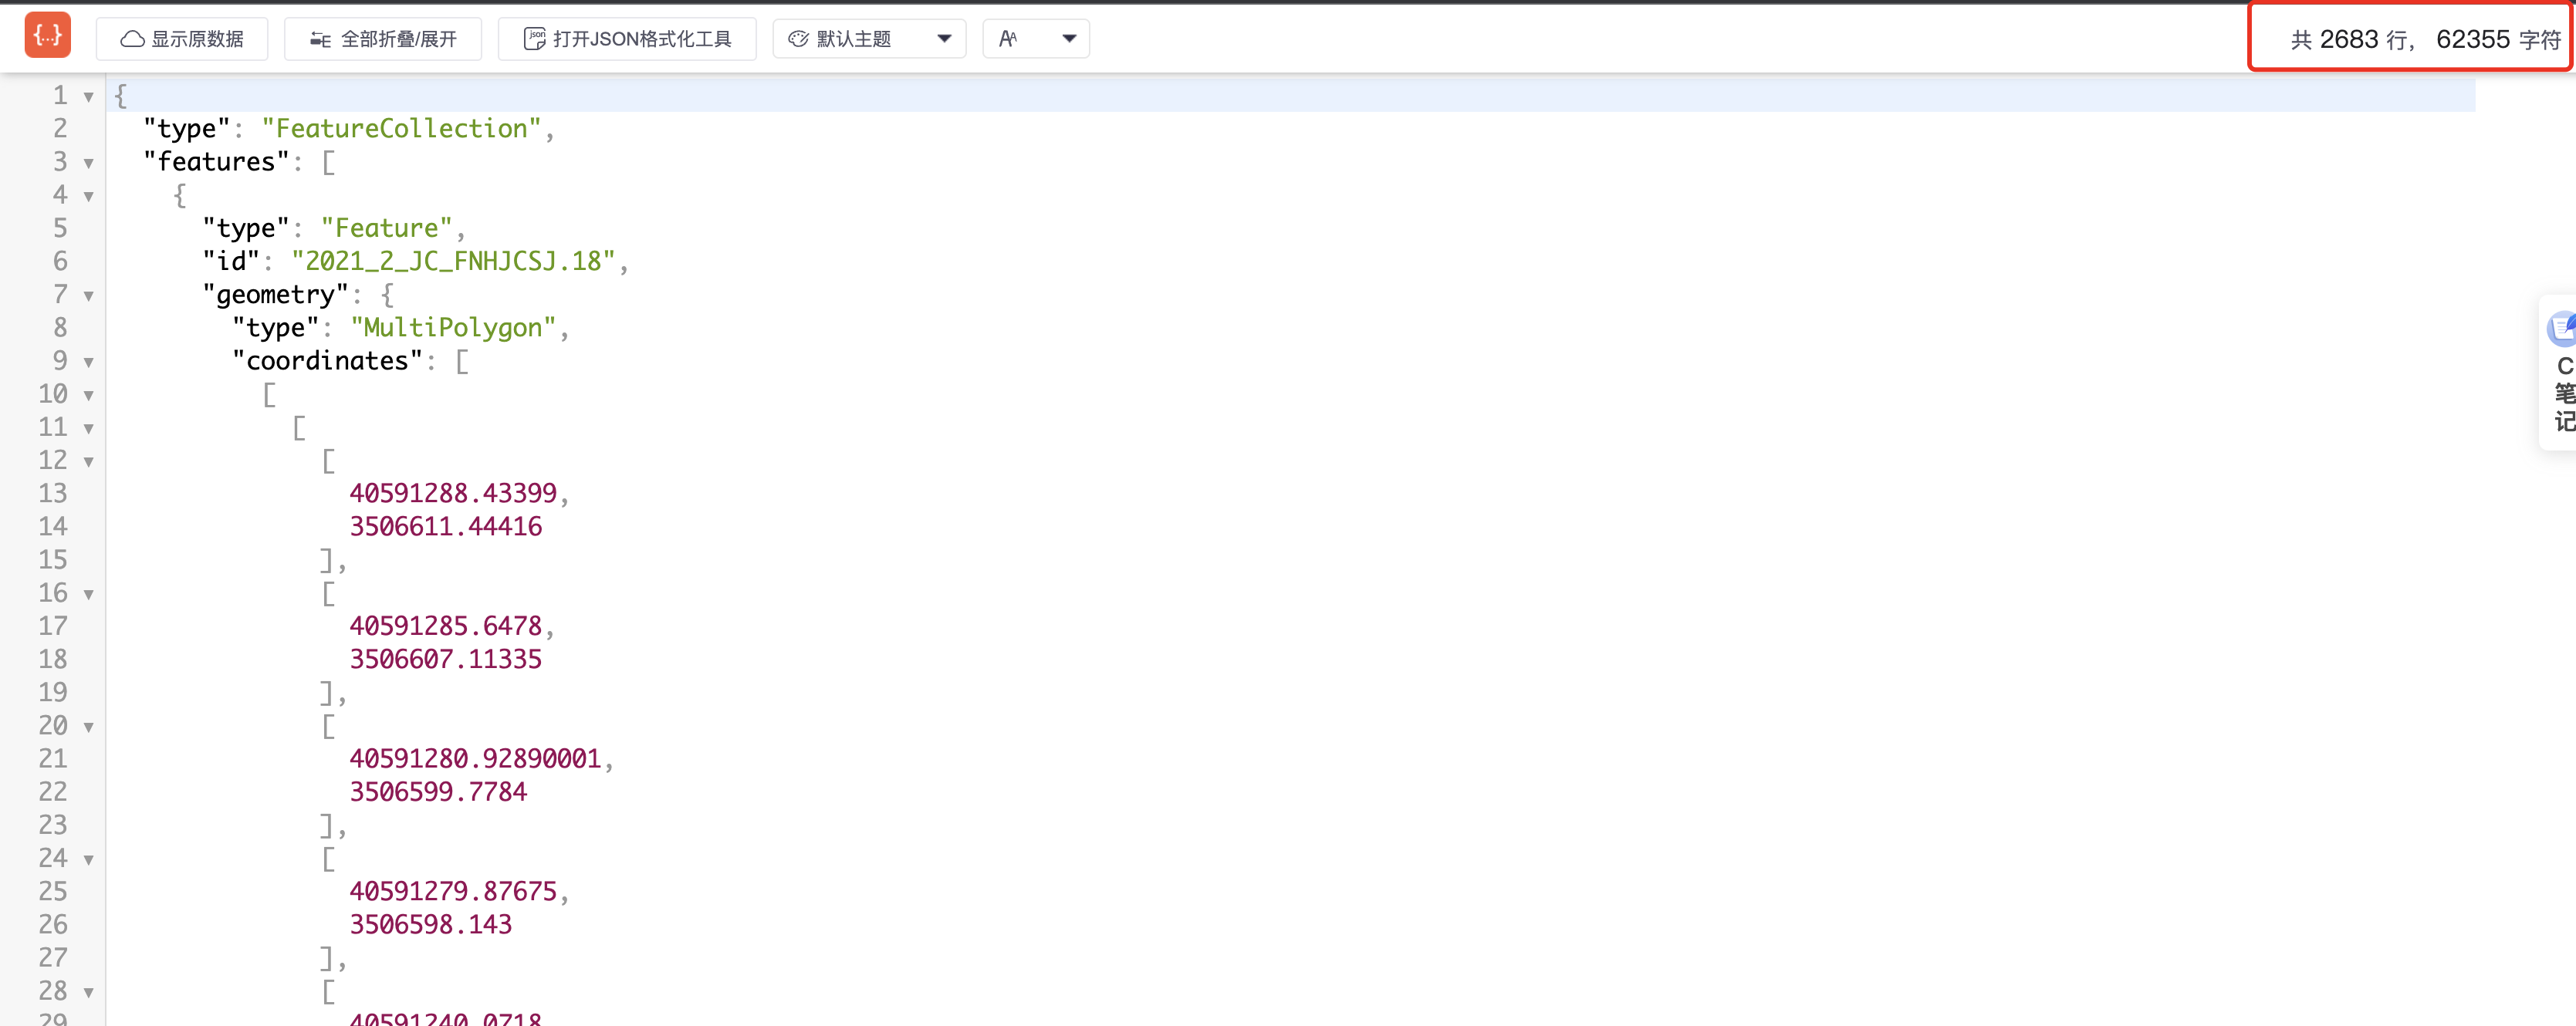2576x1026 pixels.
Task: Click the line and character count display
Action: (x=2424, y=39)
